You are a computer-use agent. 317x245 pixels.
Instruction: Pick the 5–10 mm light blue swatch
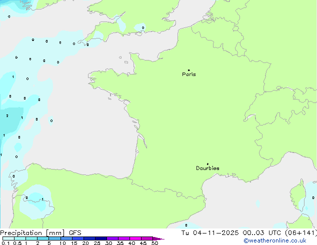(54, 238)
